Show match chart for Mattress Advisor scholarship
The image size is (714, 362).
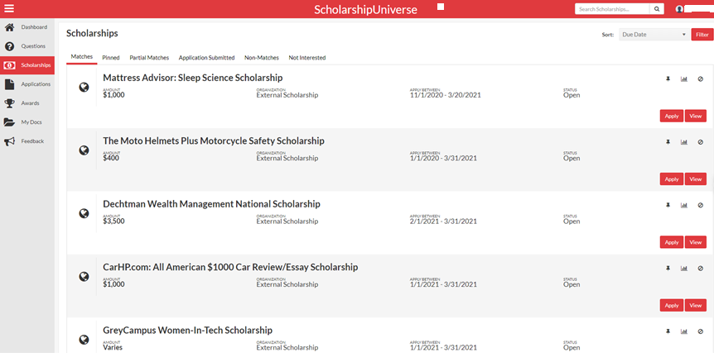pyautogui.click(x=684, y=79)
